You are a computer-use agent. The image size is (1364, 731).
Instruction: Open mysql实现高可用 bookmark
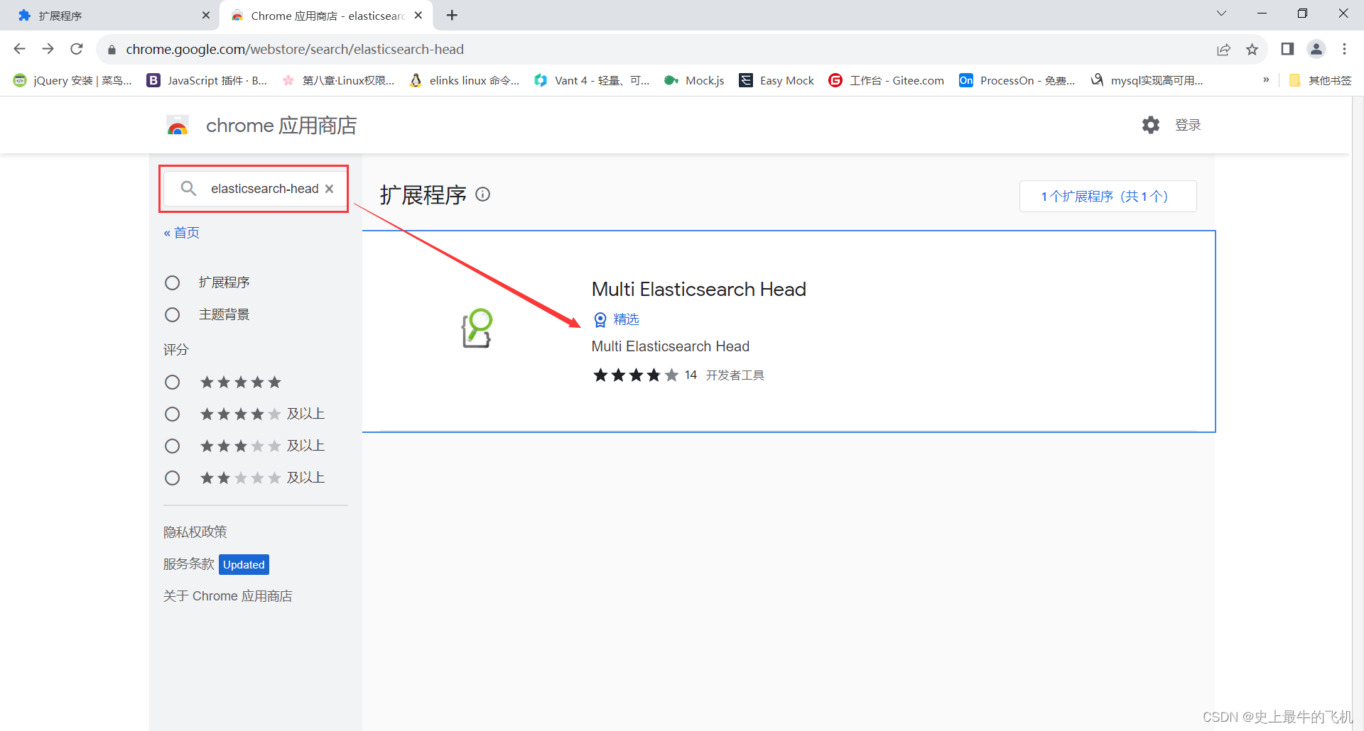tap(1147, 80)
